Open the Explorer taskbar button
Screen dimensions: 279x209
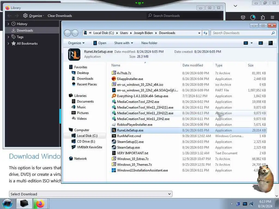[24, 204]
